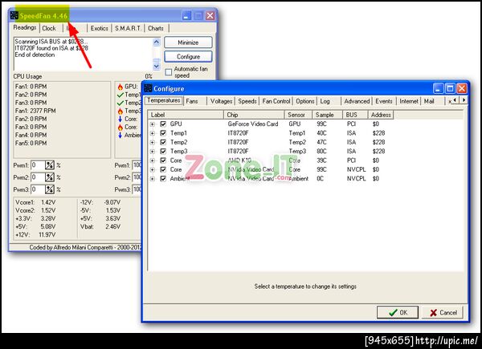Click the flame icon beside Core reading
The image size is (482, 349).
tap(120, 127)
